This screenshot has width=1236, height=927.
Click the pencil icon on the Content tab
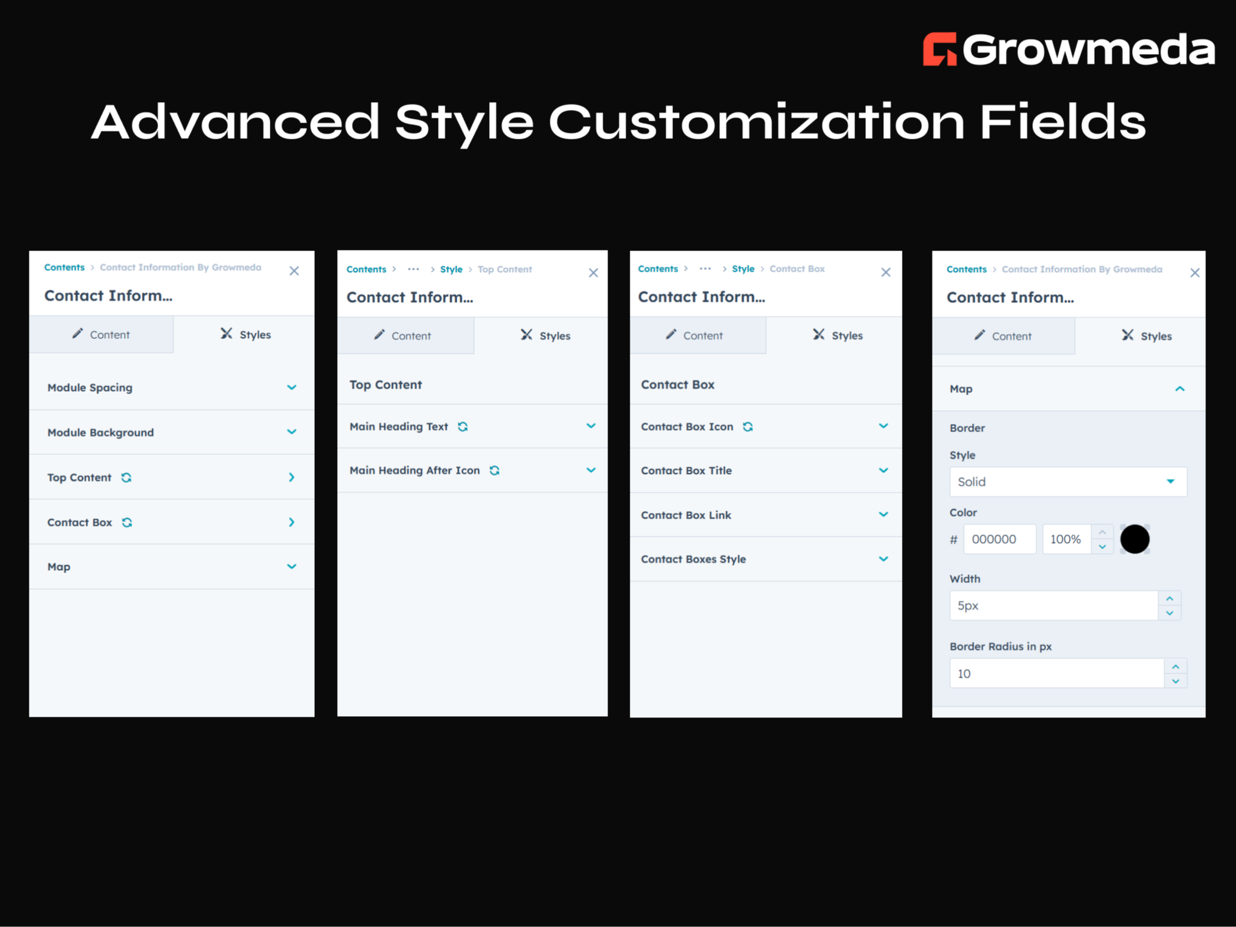(x=78, y=335)
